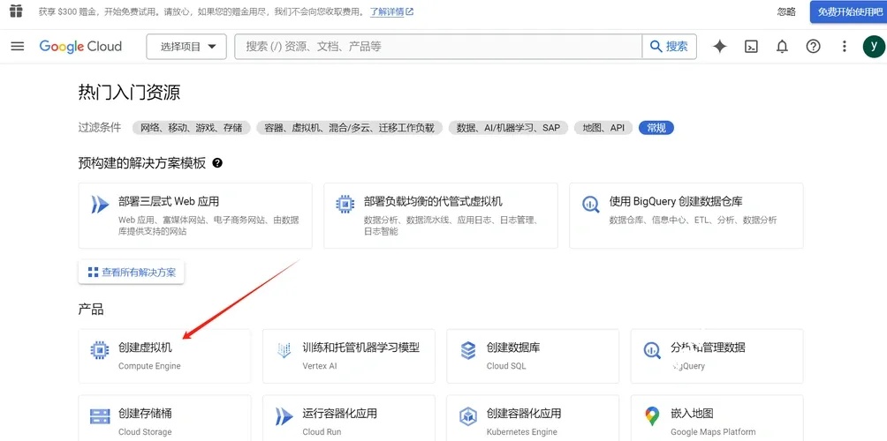Click the 查看所有解决方案 button
This screenshot has width=887, height=441.
(132, 273)
